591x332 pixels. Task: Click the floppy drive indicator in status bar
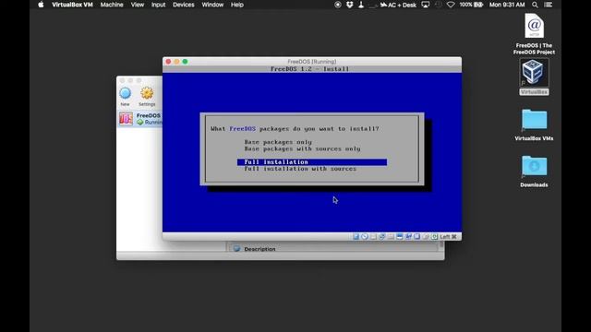(373, 236)
